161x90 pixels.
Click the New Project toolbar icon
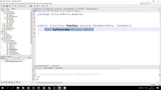(4, 6)
